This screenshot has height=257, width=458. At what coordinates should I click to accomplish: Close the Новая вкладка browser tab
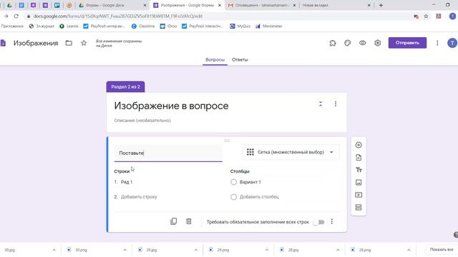(x=369, y=5)
